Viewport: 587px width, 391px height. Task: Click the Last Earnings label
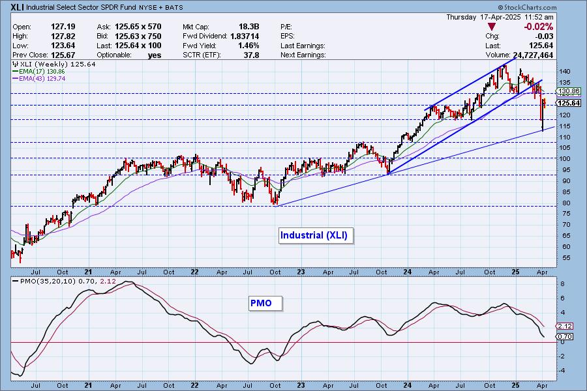[x=303, y=46]
